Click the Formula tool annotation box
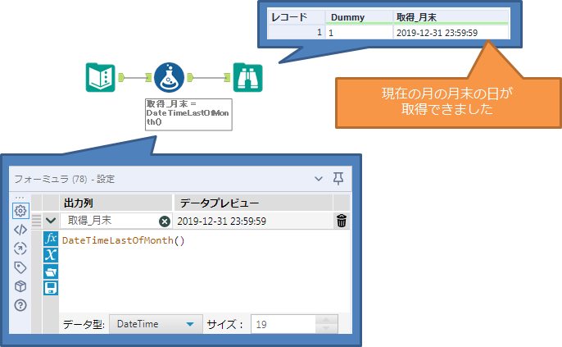This screenshot has height=347, width=562. pos(188,115)
